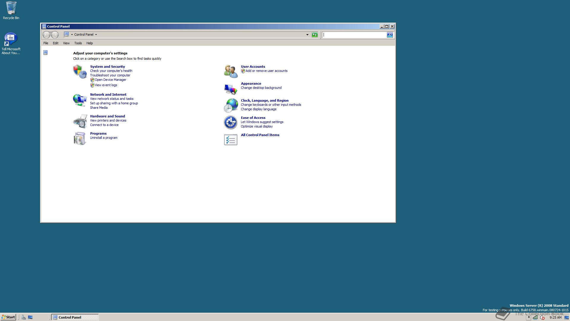Open the Appearance category link
Viewport: 570px width, 321px height.
point(251,84)
